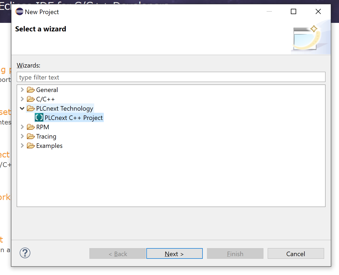
Task: Close the New Project dialog
Action: 318,11
